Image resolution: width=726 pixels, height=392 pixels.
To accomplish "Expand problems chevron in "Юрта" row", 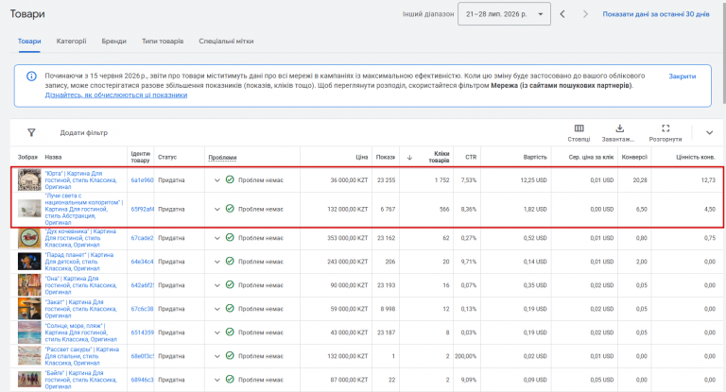I will [x=216, y=180].
